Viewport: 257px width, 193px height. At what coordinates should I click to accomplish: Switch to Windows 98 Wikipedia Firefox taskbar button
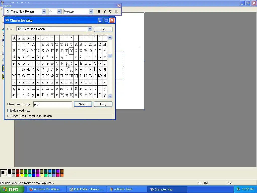pyautogui.click(x=46, y=189)
